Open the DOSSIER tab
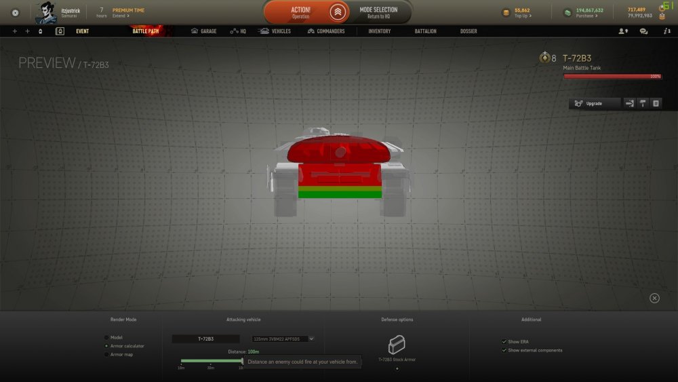The image size is (678, 382). [x=468, y=31]
